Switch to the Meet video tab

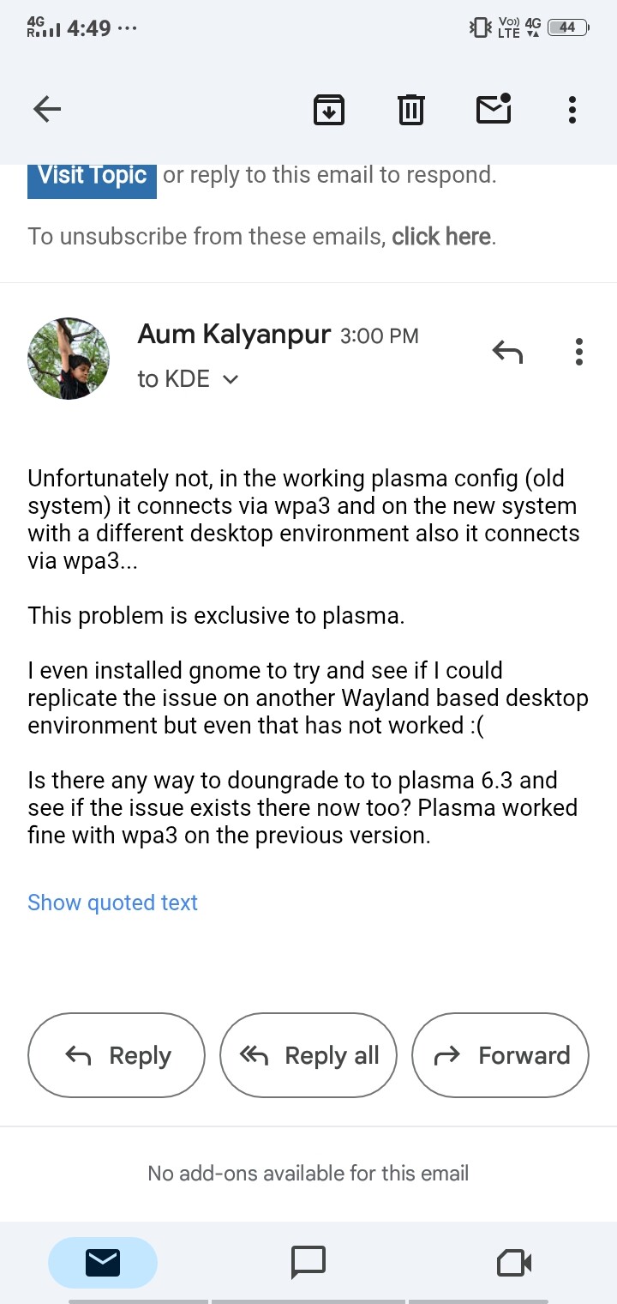pos(514,1261)
